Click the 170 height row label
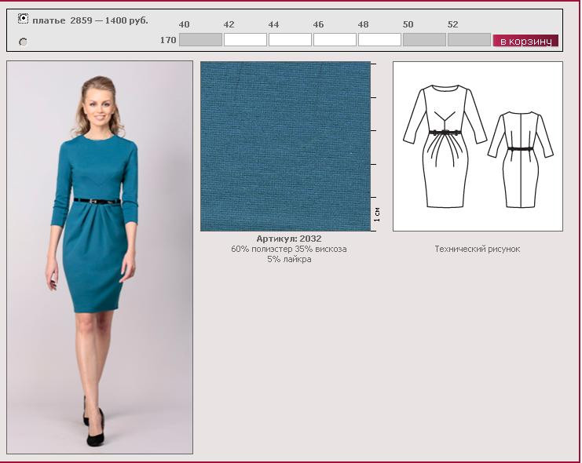Viewport: 582px width, 463px height. tap(168, 40)
